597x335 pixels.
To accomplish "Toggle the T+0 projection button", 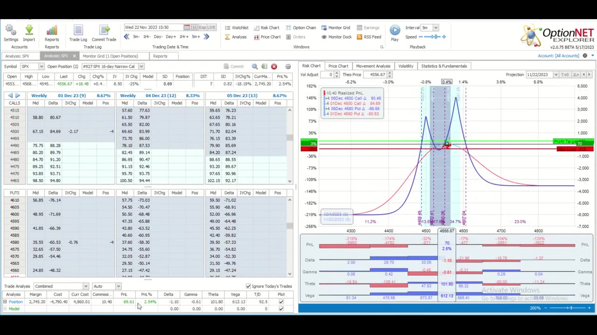I will pos(564,74).
